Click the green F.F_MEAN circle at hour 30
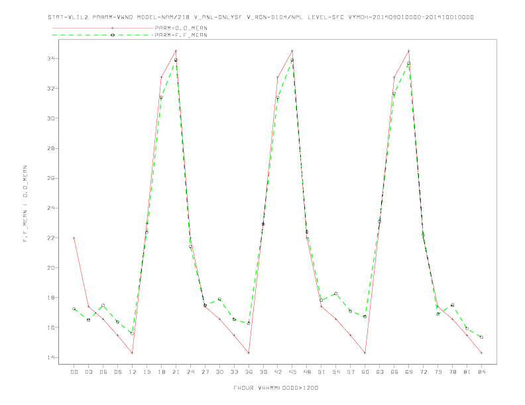525x405 pixels. click(x=219, y=299)
